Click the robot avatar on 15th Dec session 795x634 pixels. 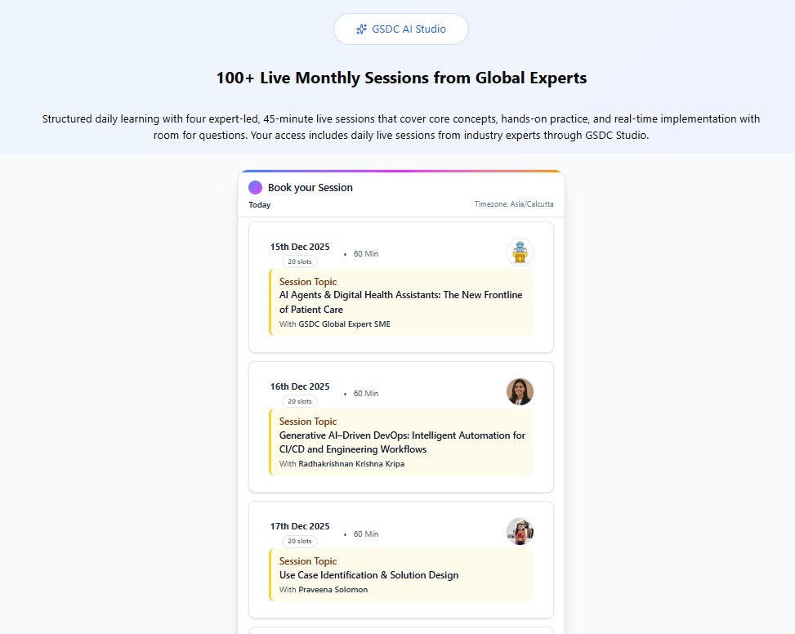[x=520, y=252]
